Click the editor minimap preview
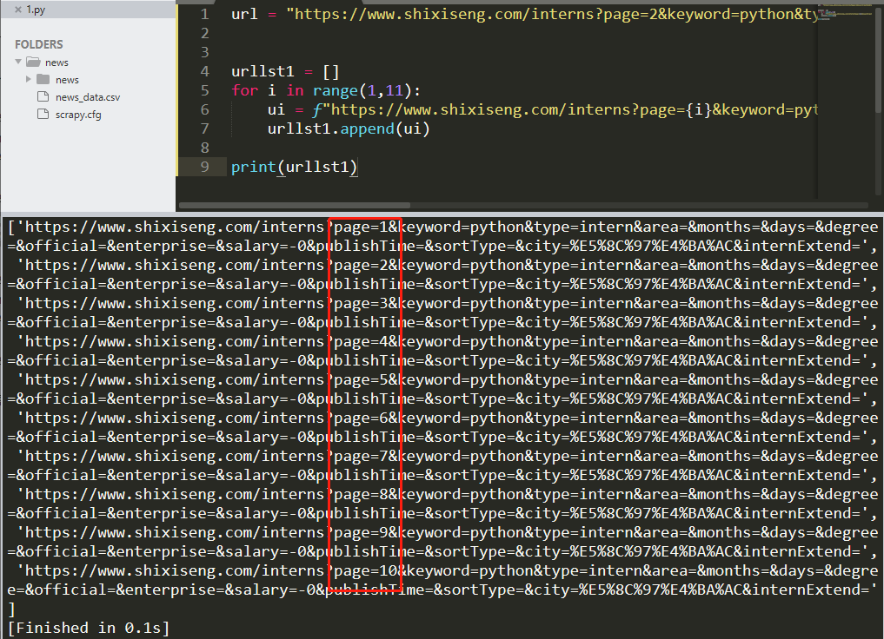 coord(843,14)
